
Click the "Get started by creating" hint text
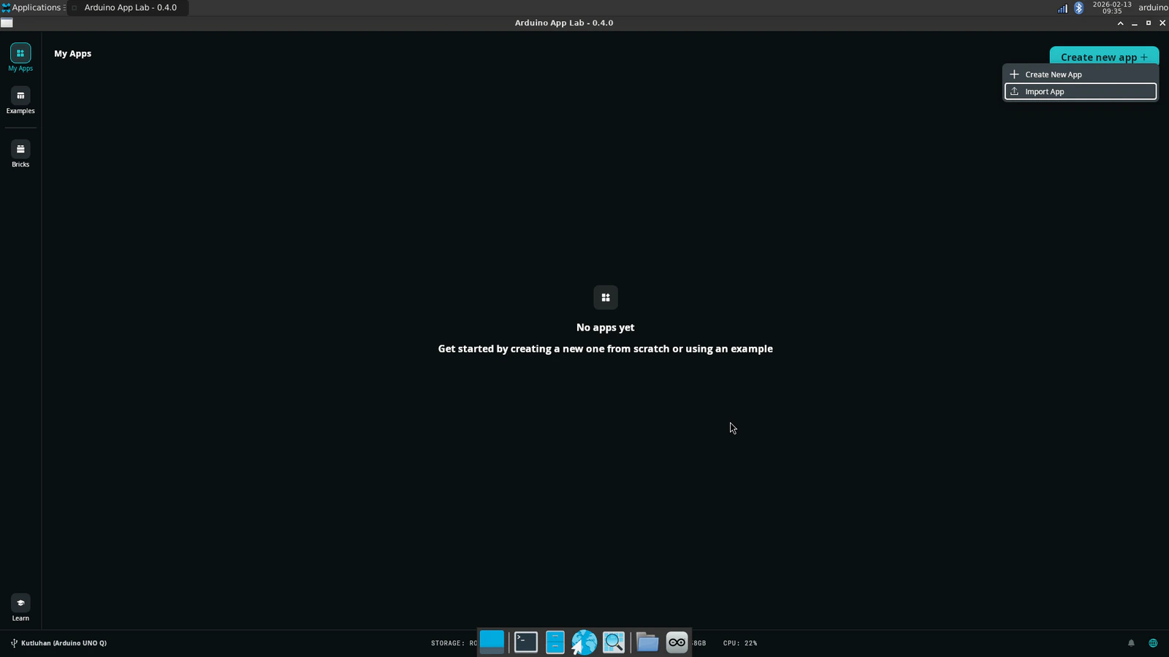tap(606, 349)
